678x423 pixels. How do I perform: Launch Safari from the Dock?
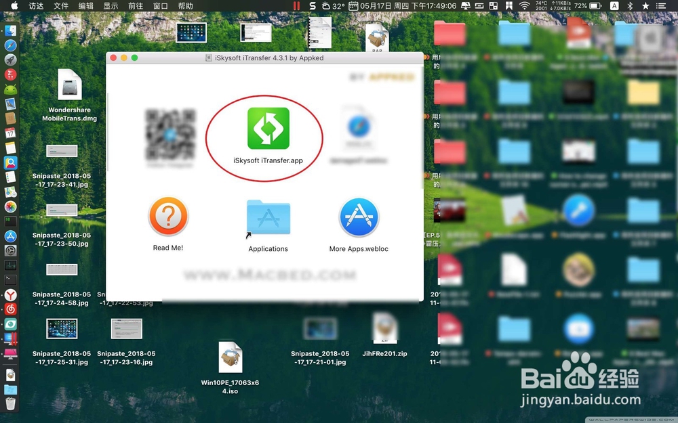click(10, 45)
